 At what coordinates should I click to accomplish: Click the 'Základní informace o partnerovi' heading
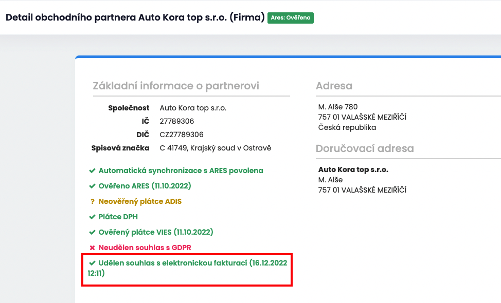(176, 86)
